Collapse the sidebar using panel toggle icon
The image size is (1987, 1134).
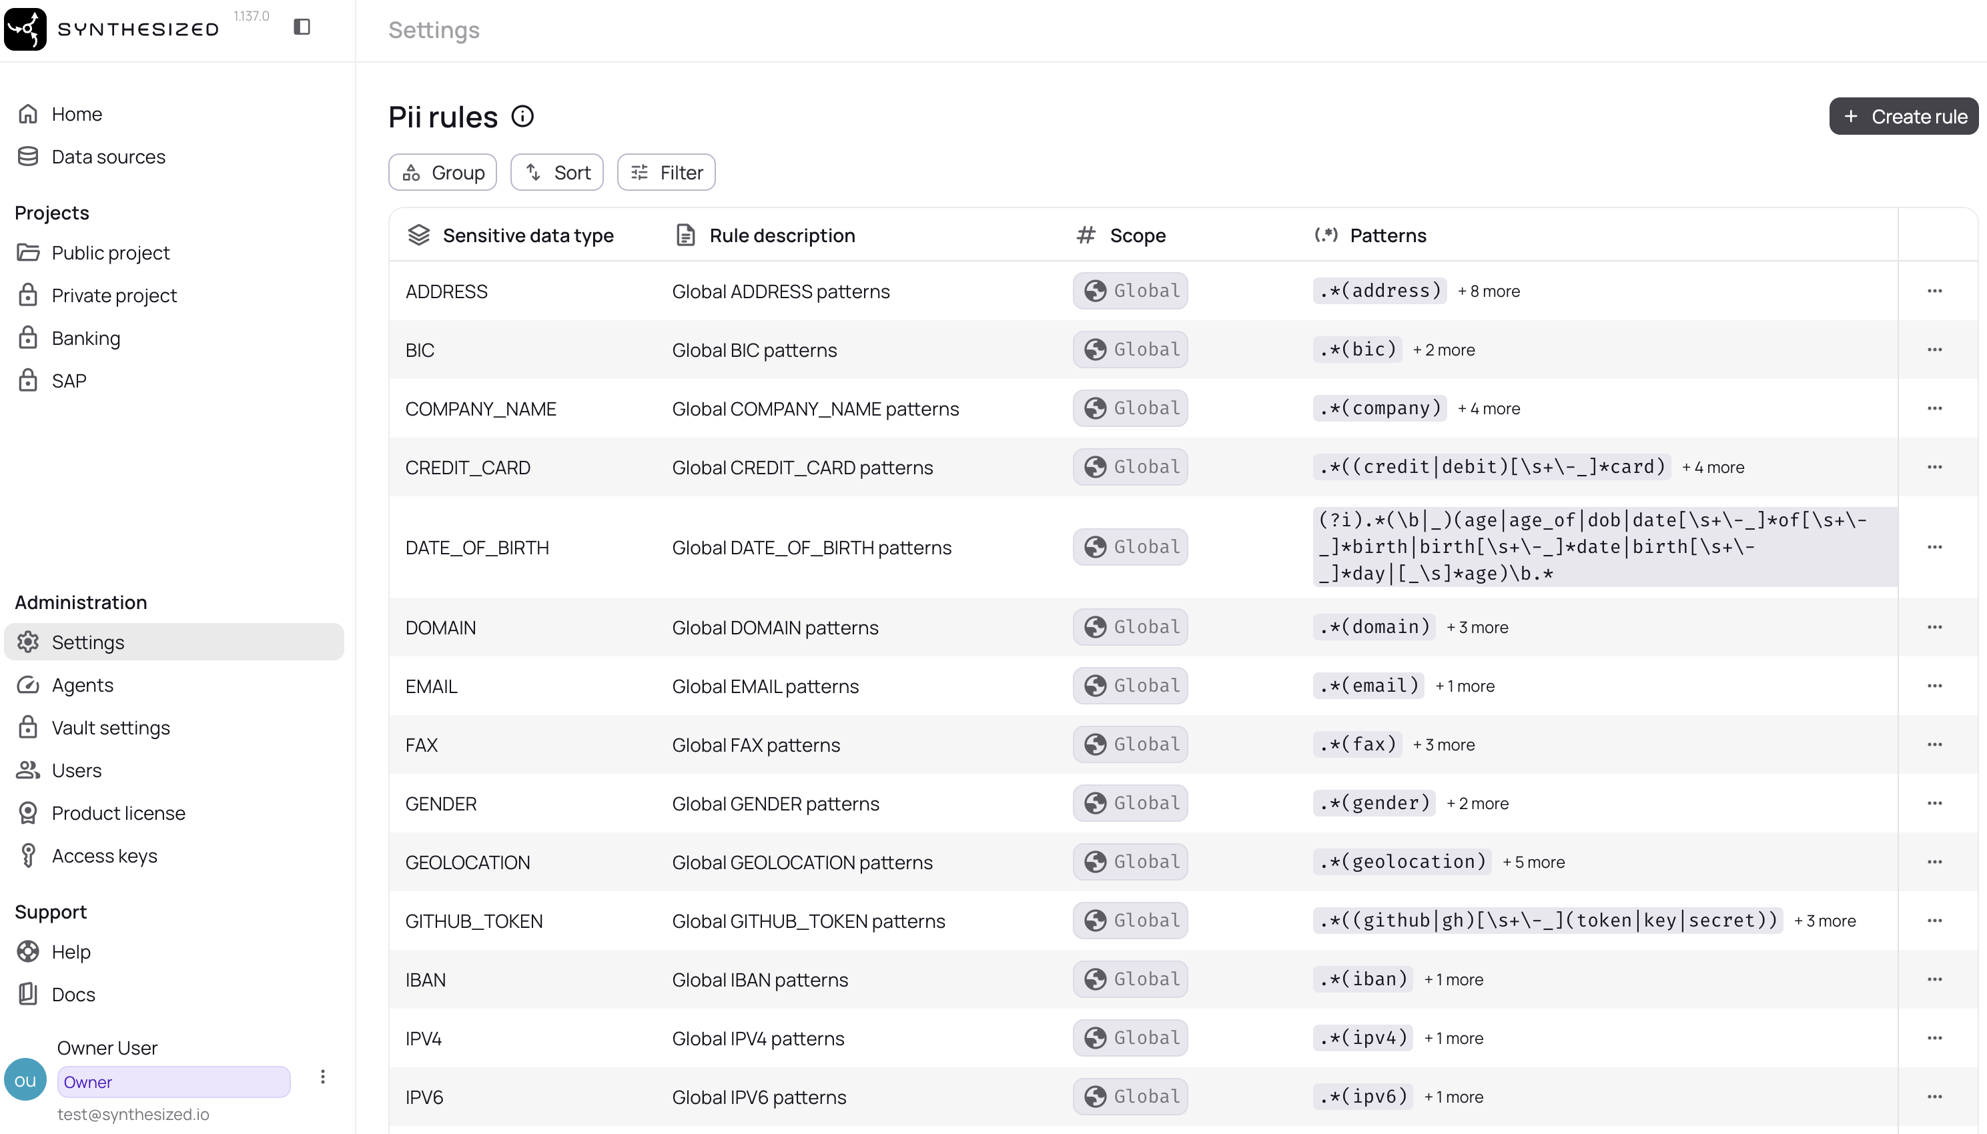(302, 27)
